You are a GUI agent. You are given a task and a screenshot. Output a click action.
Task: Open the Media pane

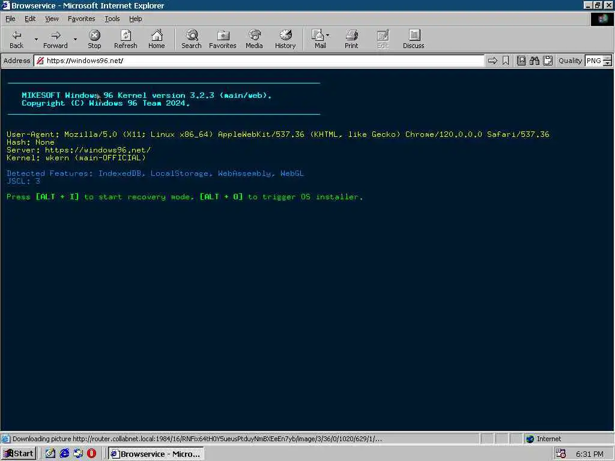click(x=254, y=39)
